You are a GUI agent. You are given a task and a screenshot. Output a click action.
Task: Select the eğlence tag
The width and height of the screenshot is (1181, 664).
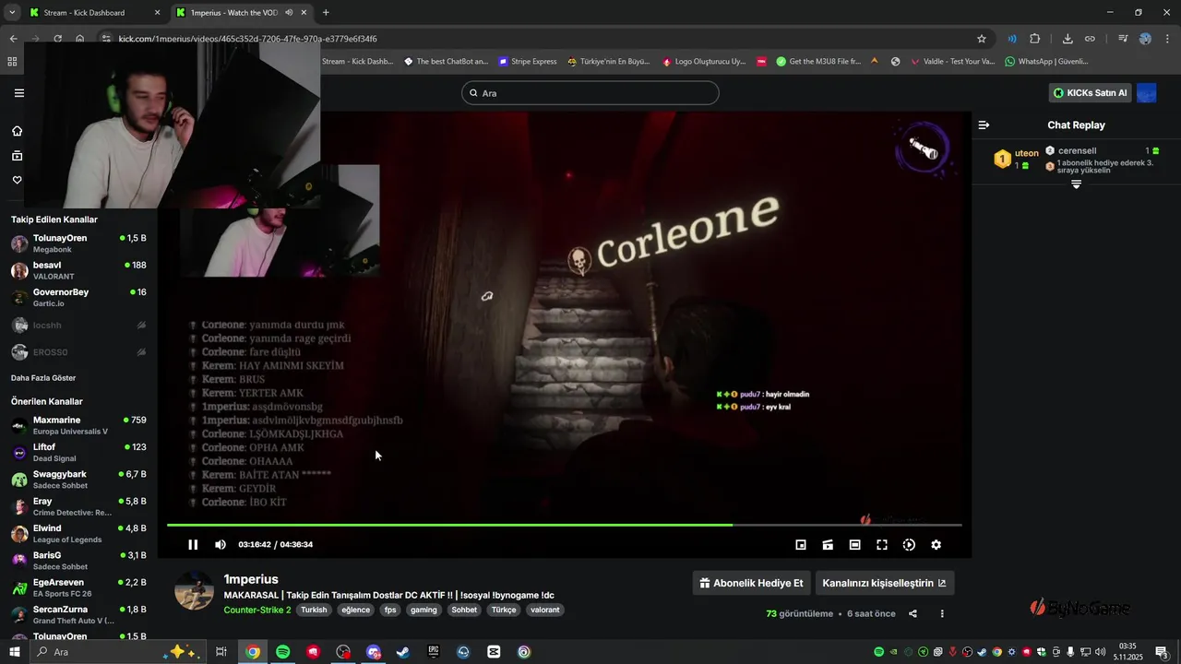pyautogui.click(x=355, y=610)
